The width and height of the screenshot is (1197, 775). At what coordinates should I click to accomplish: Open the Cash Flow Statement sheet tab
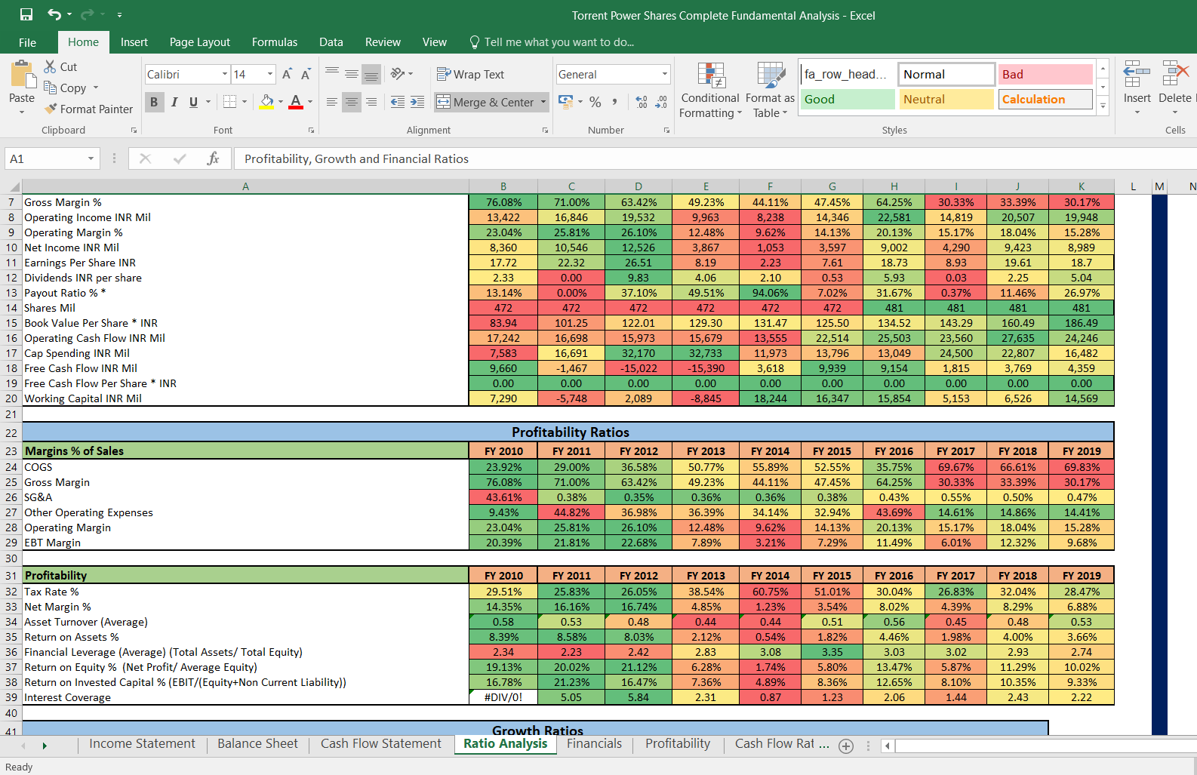point(381,744)
